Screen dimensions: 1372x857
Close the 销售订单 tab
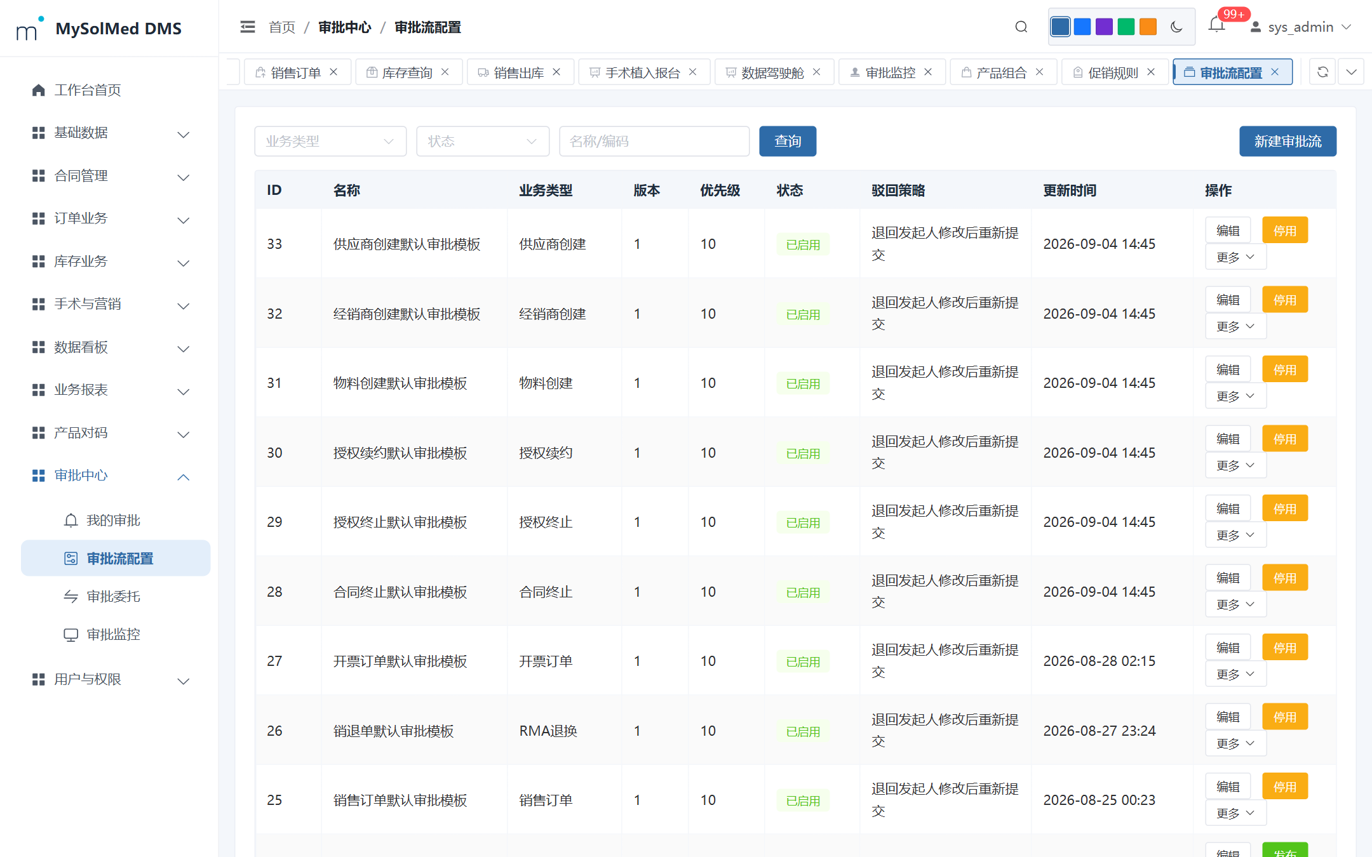click(x=333, y=72)
